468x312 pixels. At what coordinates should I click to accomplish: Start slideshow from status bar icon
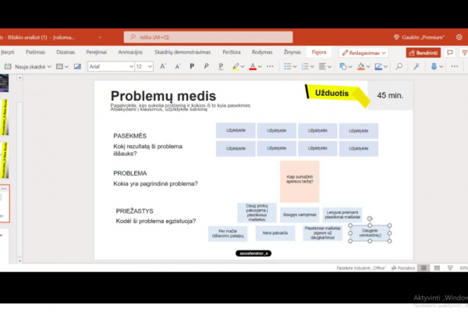(x=450, y=268)
